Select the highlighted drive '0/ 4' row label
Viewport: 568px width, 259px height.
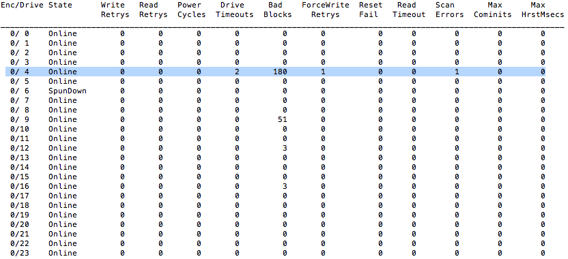click(x=20, y=72)
